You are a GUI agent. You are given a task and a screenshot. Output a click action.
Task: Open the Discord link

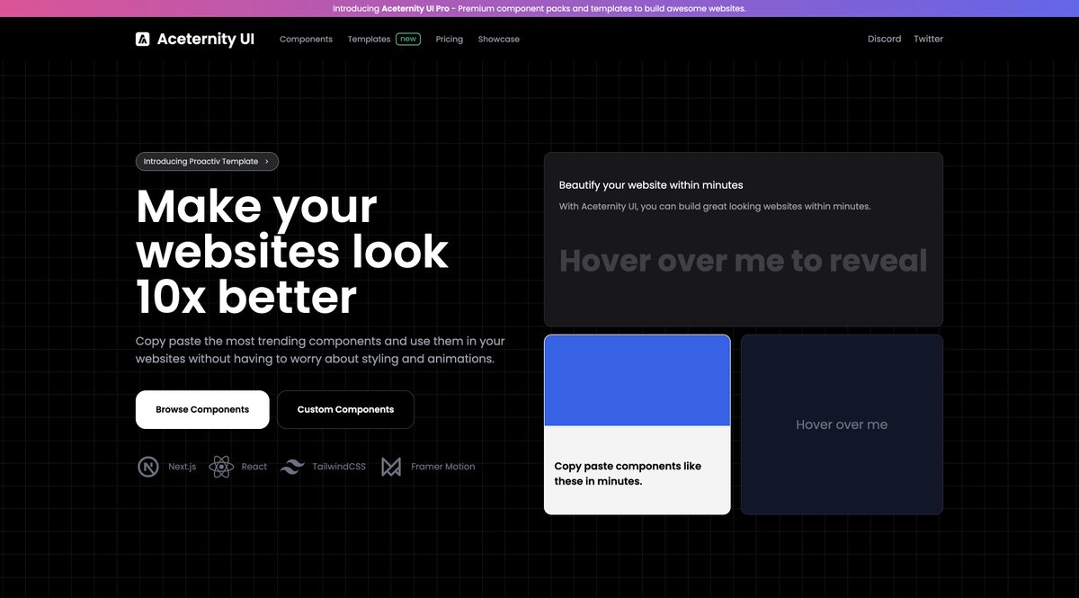click(884, 39)
